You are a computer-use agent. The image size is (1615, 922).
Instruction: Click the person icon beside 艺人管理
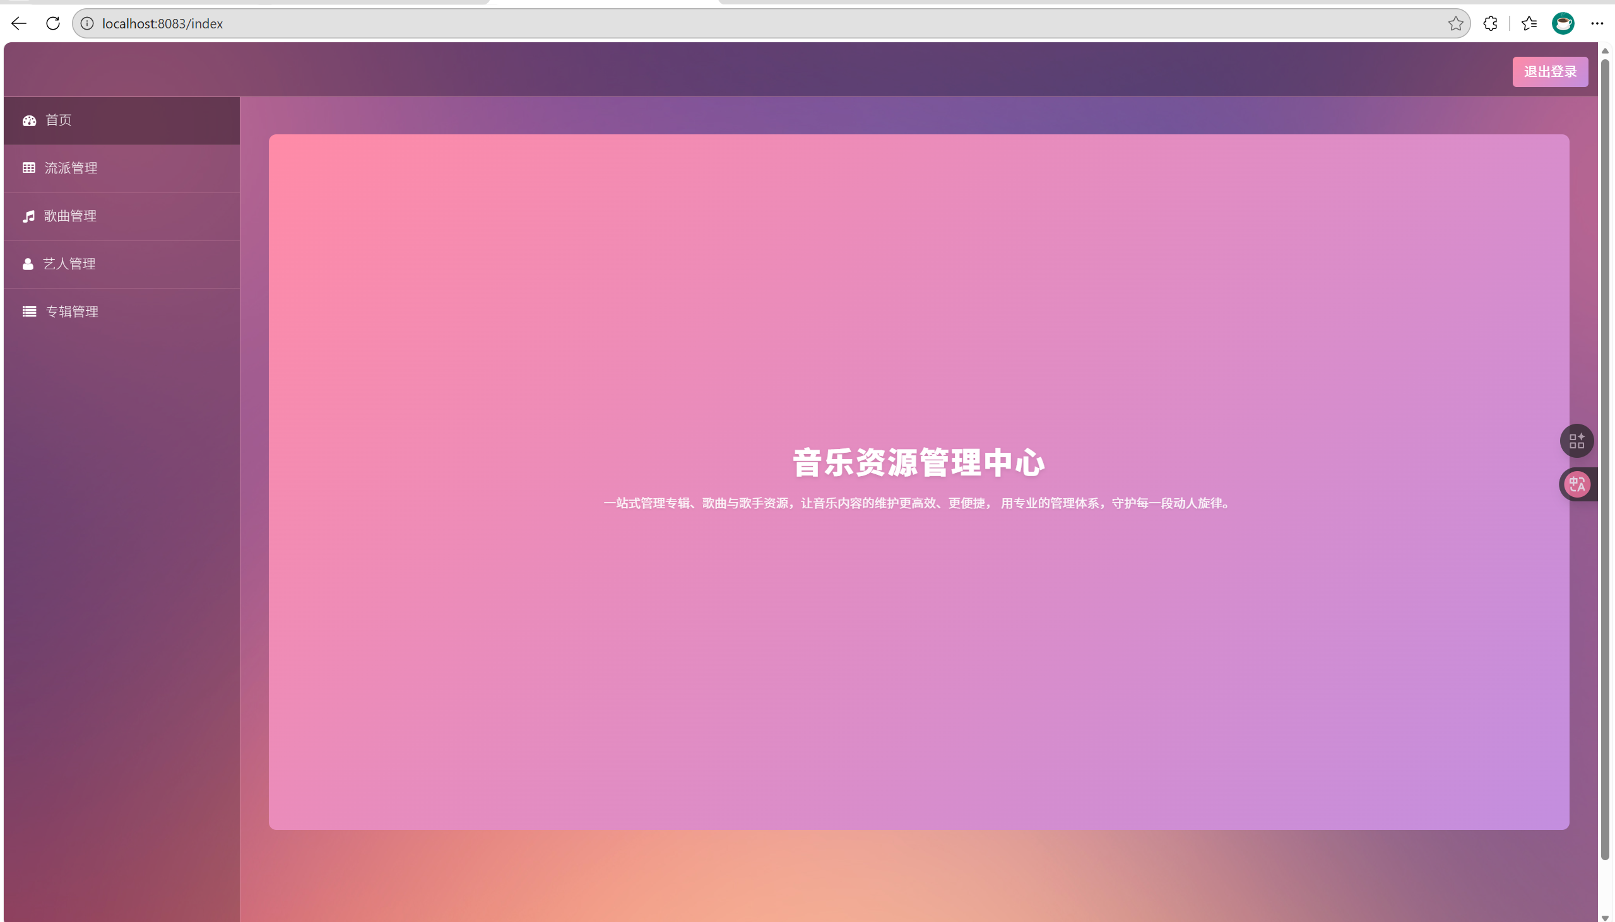coord(28,264)
